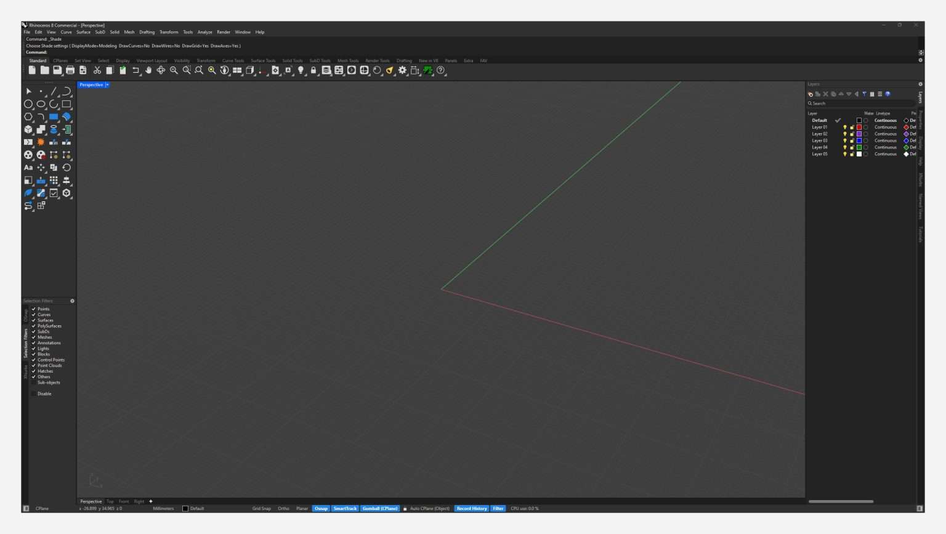Image resolution: width=946 pixels, height=534 pixels.
Task: Click the Layers panel Search field
Action: [861, 103]
